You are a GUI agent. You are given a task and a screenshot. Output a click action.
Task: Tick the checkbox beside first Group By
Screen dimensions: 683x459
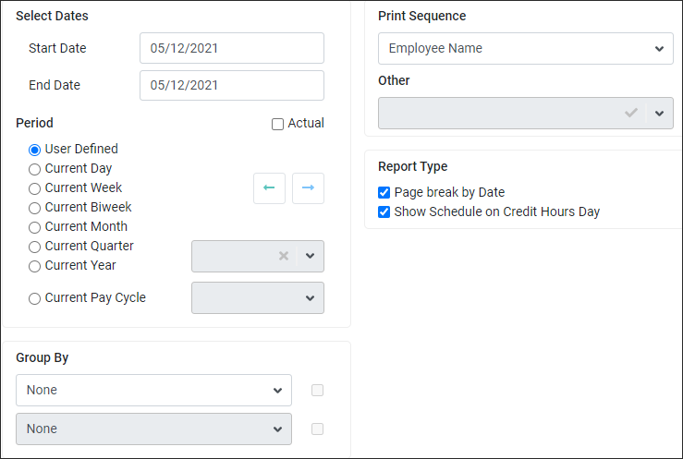[318, 391]
